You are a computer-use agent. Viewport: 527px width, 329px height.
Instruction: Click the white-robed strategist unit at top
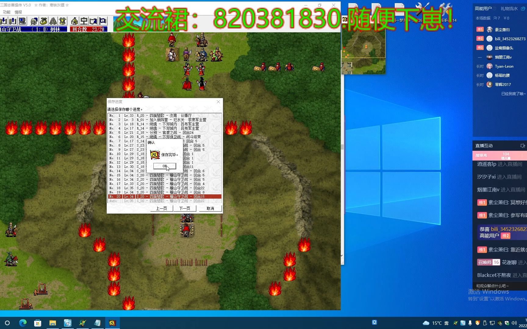pyautogui.click(x=172, y=54)
